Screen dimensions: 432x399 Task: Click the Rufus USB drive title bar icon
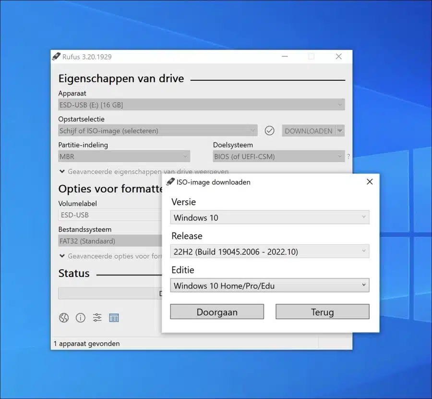tap(56, 57)
